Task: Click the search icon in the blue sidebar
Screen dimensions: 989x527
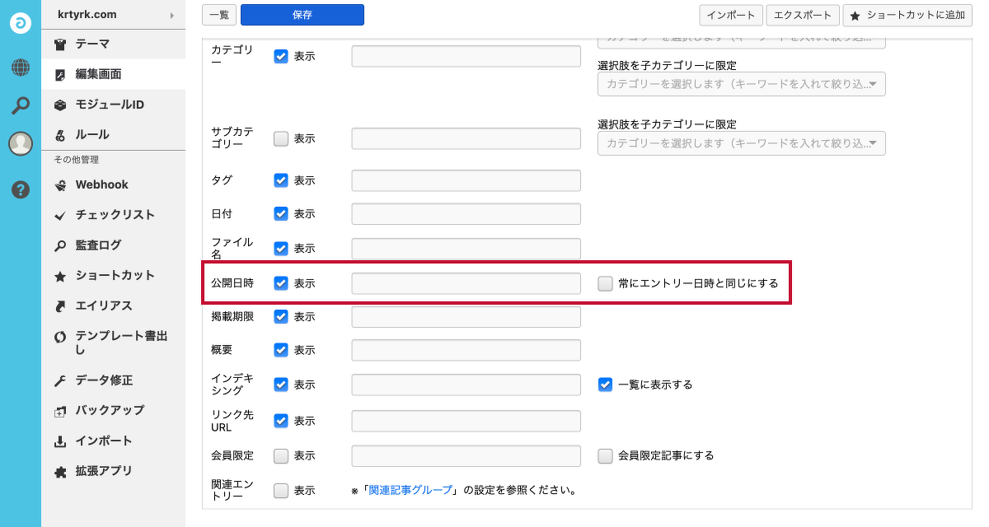Action: tap(18, 105)
